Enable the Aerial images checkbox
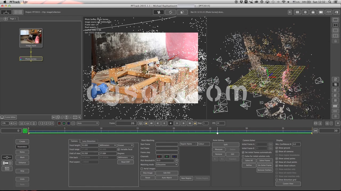This screenshot has height=191, width=341. (142, 169)
